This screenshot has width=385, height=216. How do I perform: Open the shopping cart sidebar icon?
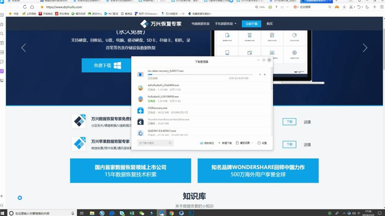pyautogui.click(x=2, y=80)
